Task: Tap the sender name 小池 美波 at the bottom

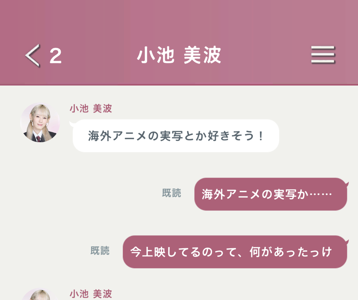Action: click(90, 294)
